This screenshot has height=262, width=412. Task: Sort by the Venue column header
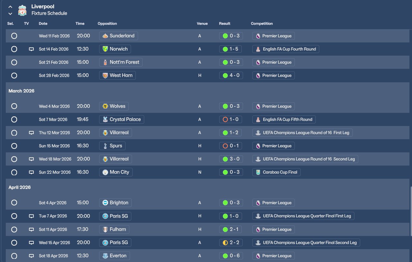pos(202,23)
